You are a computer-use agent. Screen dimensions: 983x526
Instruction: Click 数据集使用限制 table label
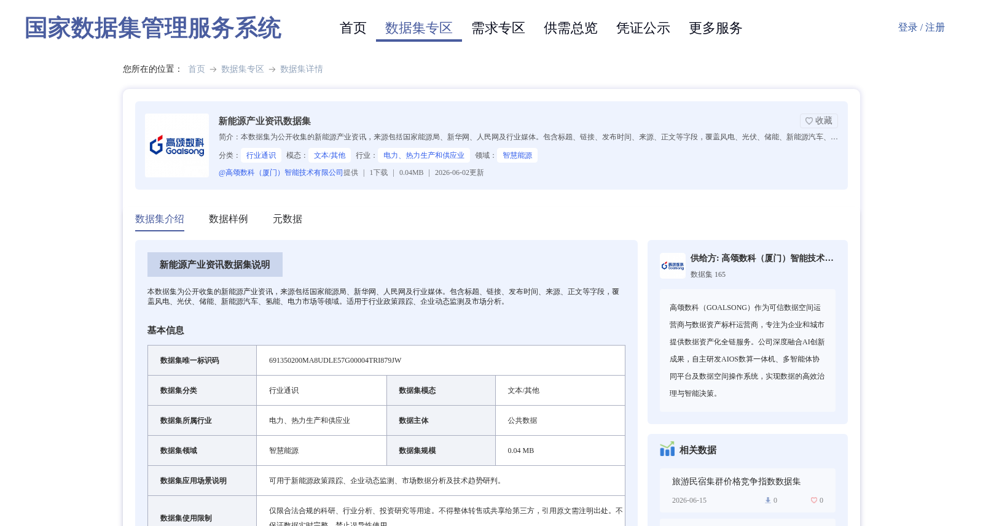click(186, 518)
